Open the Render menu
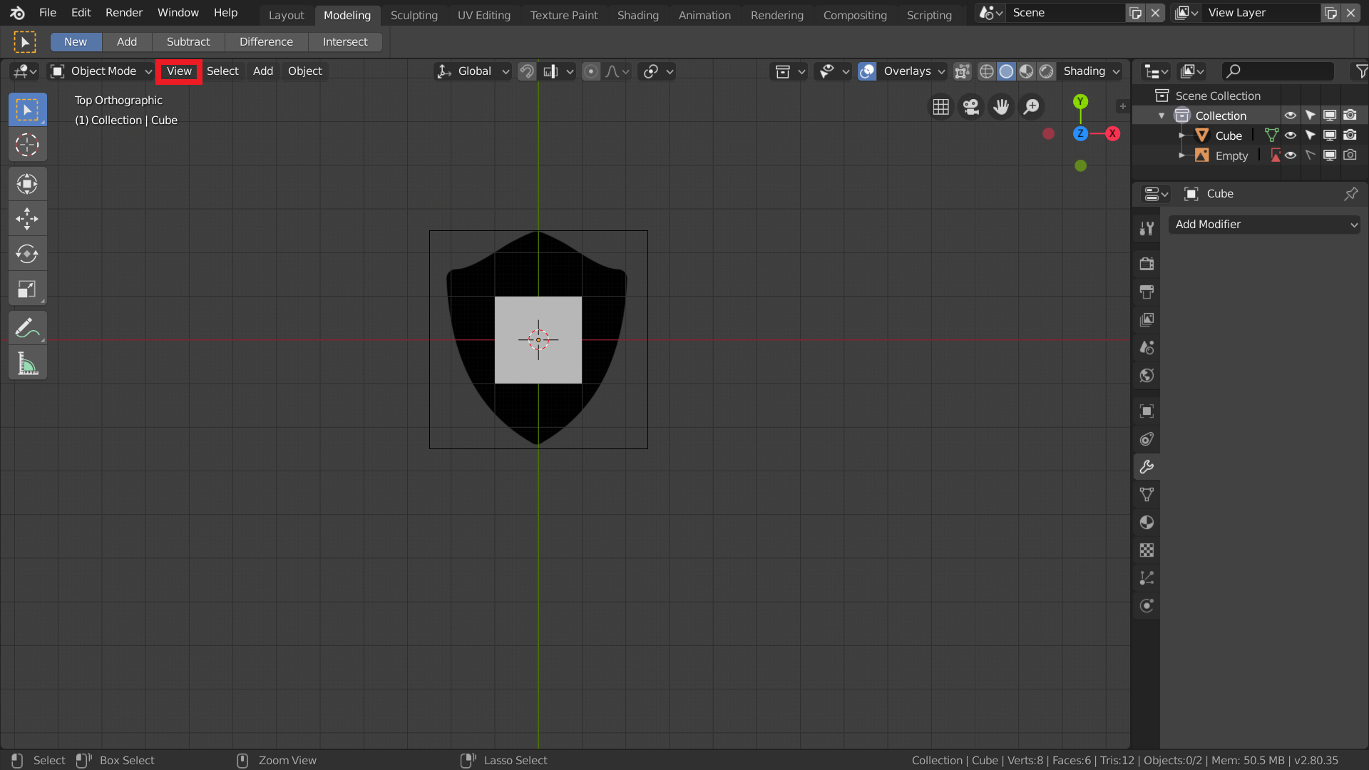 click(x=124, y=13)
